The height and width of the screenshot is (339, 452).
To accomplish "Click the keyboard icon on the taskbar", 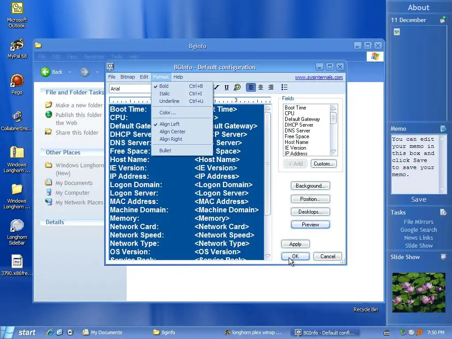I will point(387,333).
